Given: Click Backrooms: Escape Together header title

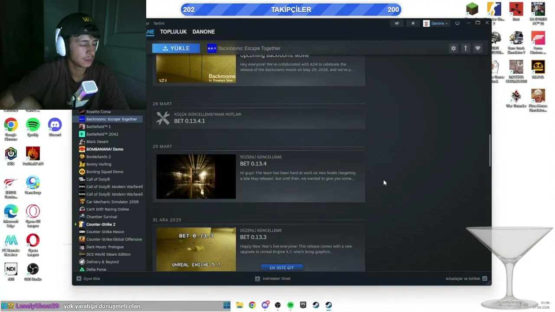Looking at the screenshot, I should (x=249, y=48).
